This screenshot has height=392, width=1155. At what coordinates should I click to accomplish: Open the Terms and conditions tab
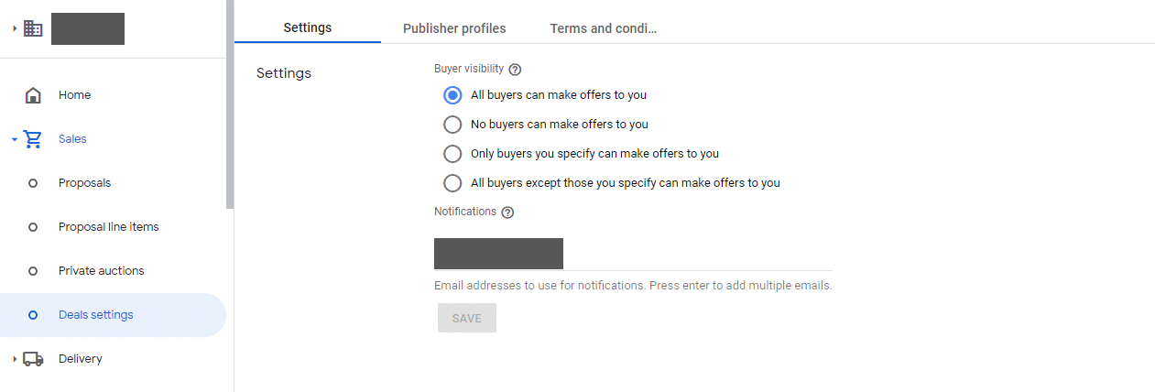pos(604,28)
